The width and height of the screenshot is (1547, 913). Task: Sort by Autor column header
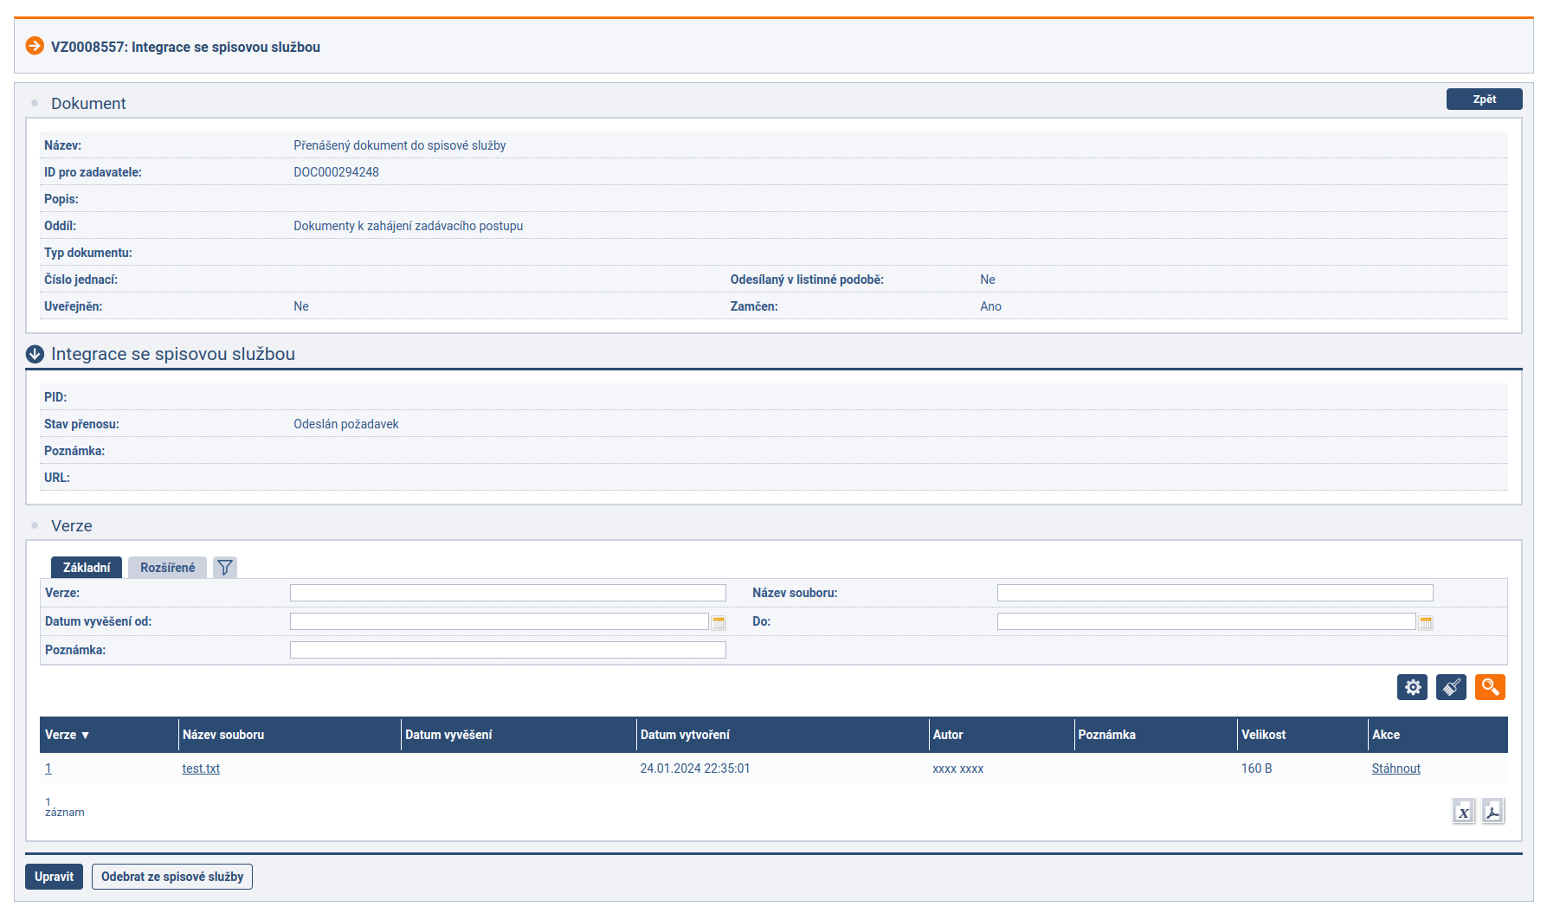tap(948, 735)
